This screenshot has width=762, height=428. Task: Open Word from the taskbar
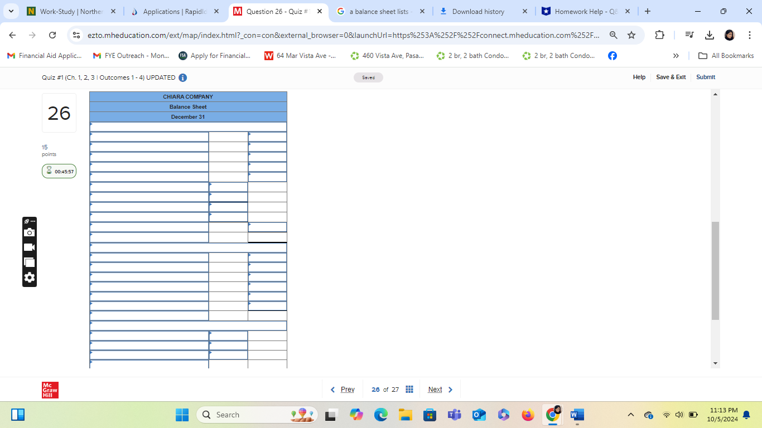pyautogui.click(x=577, y=415)
